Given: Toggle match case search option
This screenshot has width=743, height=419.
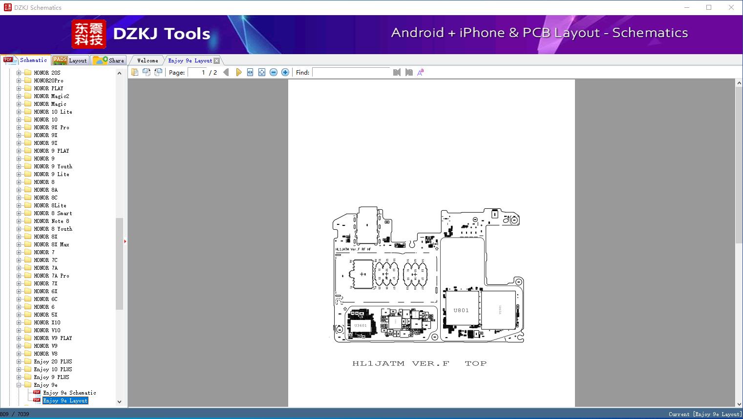Looking at the screenshot, I should click(421, 72).
